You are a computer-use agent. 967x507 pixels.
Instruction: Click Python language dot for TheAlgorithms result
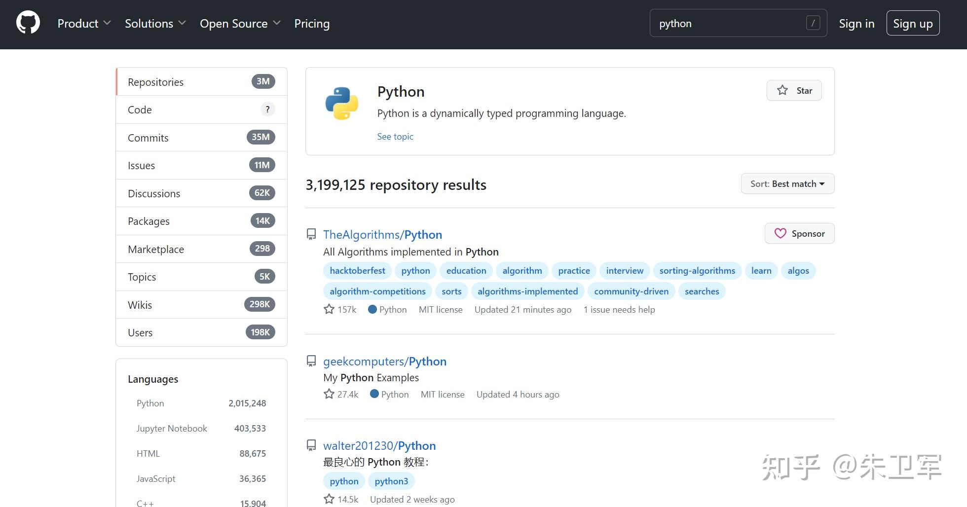(x=372, y=309)
